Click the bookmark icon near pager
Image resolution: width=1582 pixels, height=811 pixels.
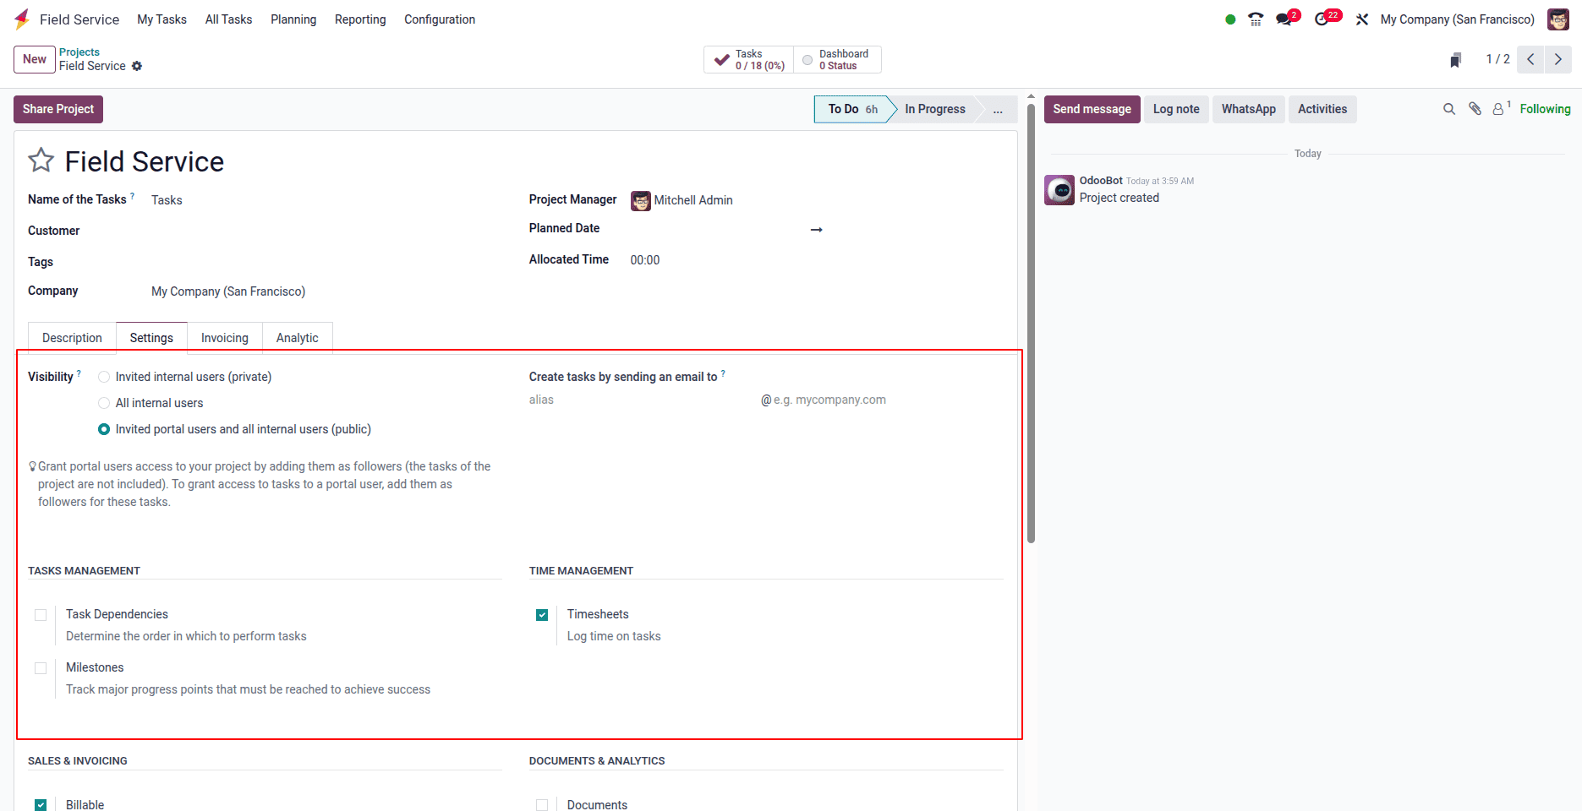[1455, 60]
